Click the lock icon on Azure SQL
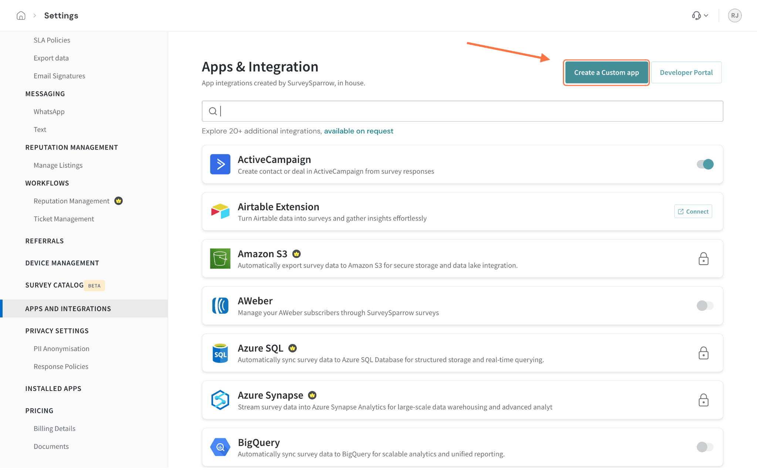This screenshot has width=757, height=473. pyautogui.click(x=703, y=353)
